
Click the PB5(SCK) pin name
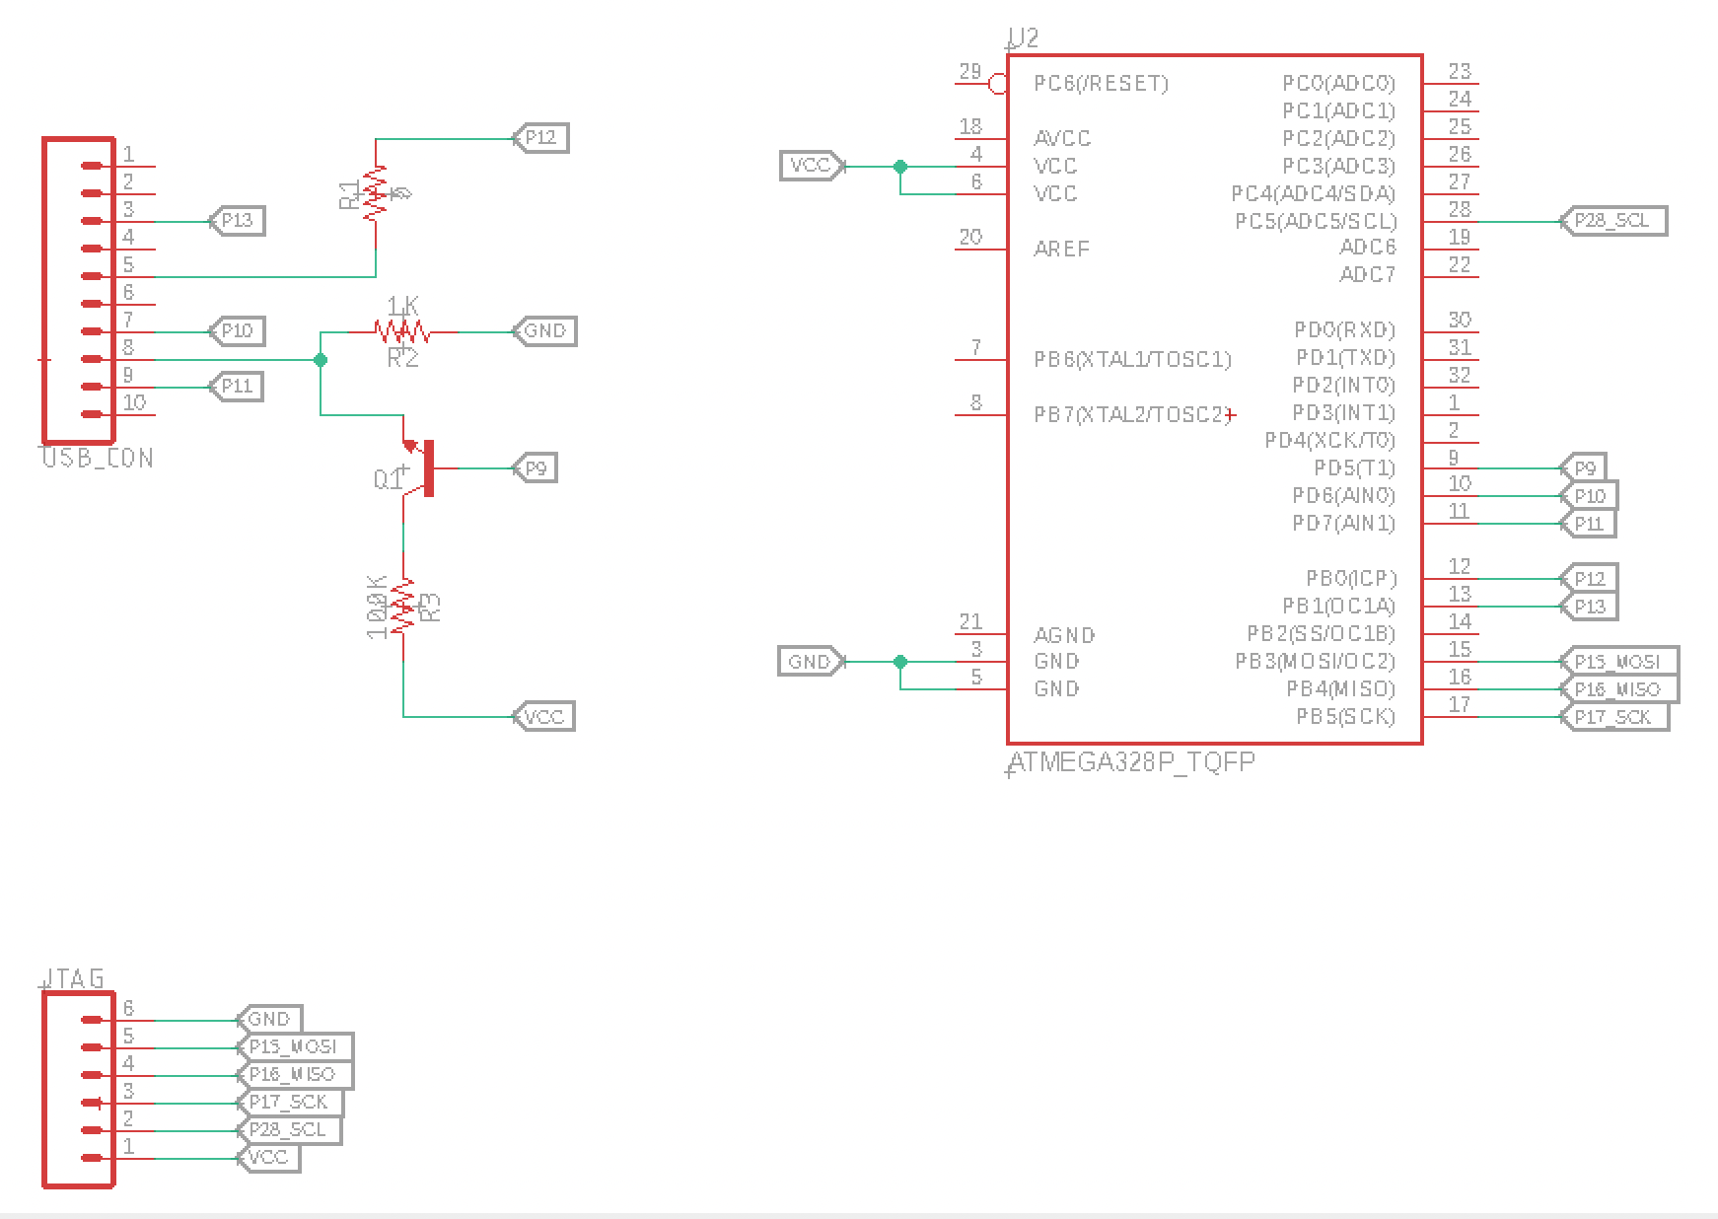[x=1346, y=717]
